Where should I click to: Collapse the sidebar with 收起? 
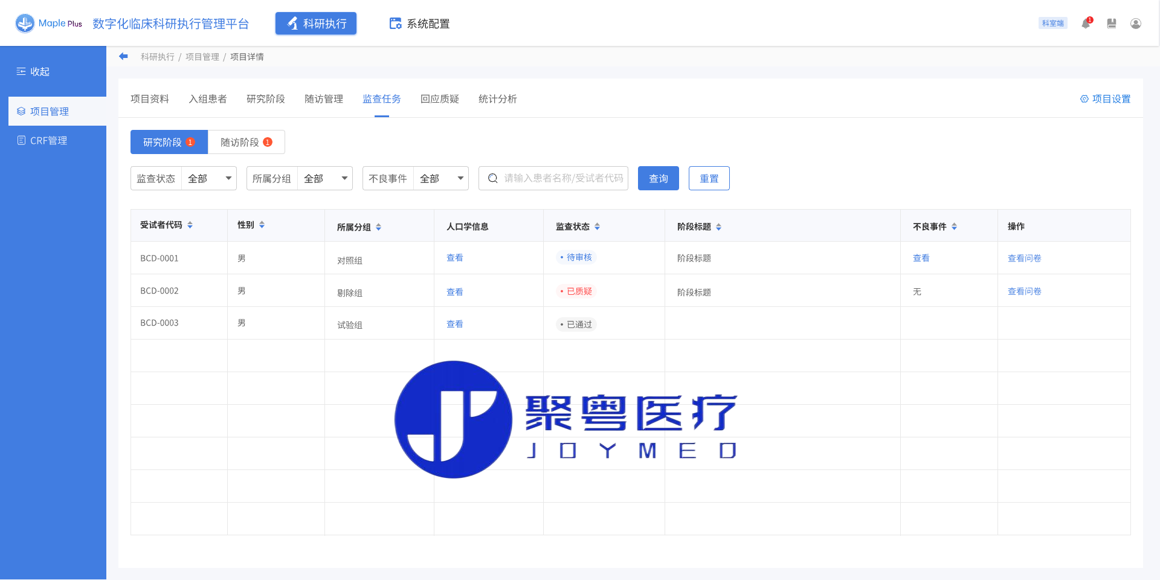tap(33, 71)
